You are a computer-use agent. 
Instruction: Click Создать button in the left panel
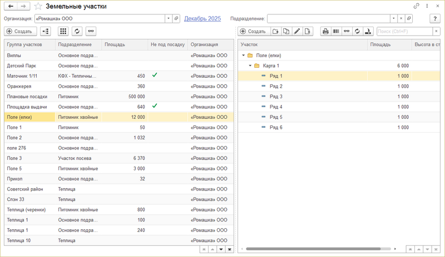point(20,32)
